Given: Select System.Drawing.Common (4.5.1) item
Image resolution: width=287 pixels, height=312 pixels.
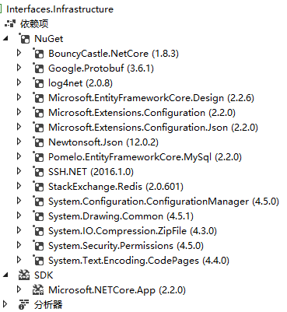Looking at the screenshot, I should [121, 216].
